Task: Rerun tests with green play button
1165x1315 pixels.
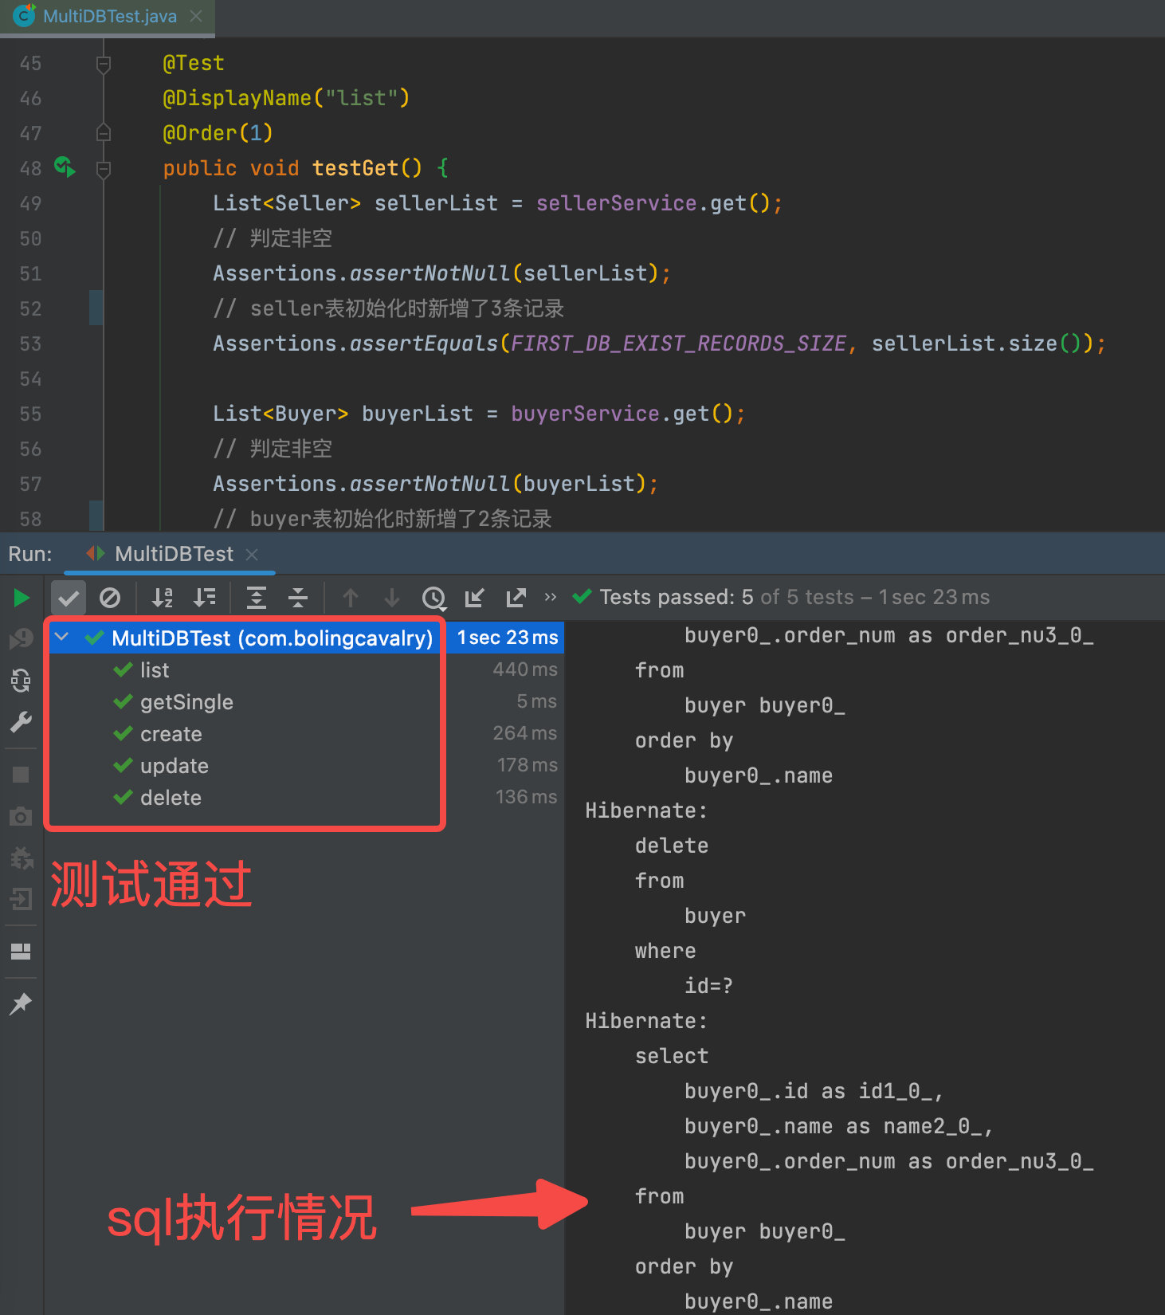Action: (22, 598)
